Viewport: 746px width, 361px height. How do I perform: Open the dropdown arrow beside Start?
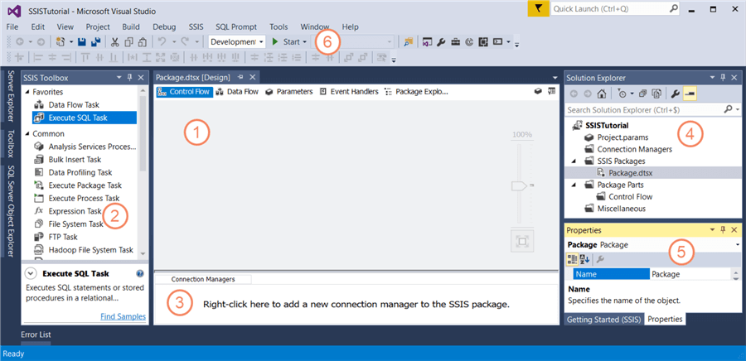pyautogui.click(x=304, y=41)
